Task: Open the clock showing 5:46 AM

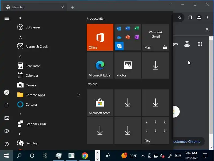Action: [x=191, y=156]
